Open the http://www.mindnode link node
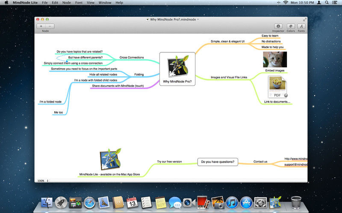342x213 pixels. [x=296, y=159]
